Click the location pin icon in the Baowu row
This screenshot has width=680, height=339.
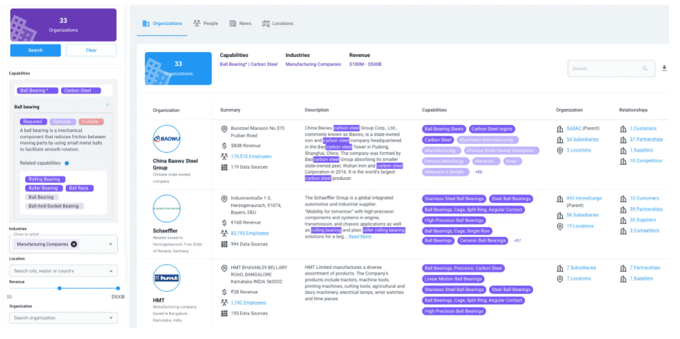224,129
